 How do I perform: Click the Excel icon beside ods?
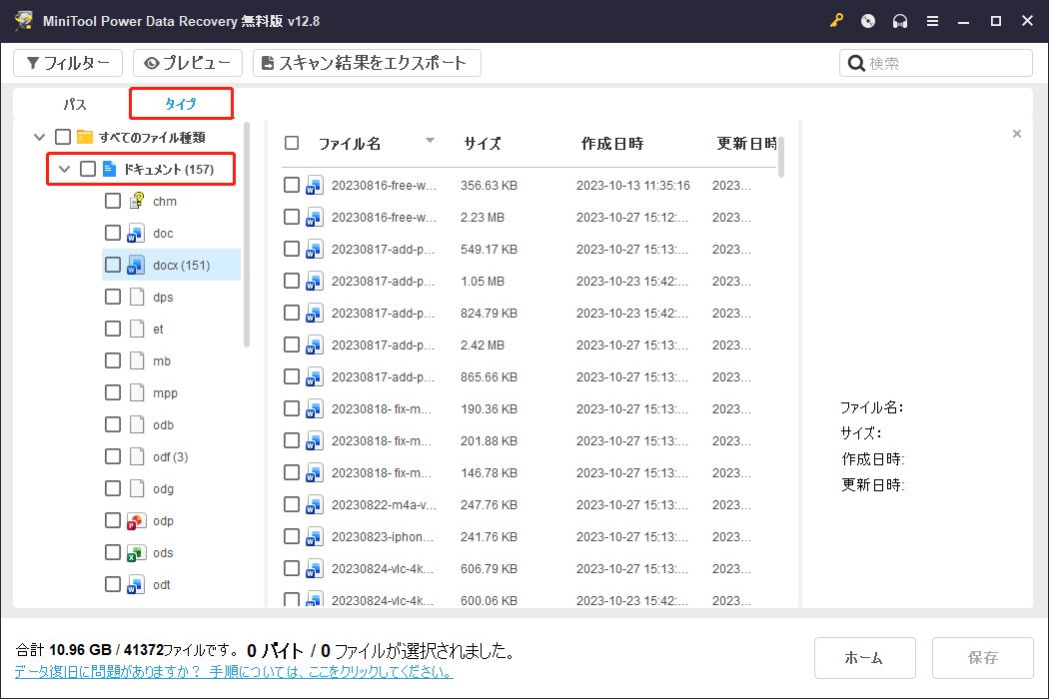[138, 552]
